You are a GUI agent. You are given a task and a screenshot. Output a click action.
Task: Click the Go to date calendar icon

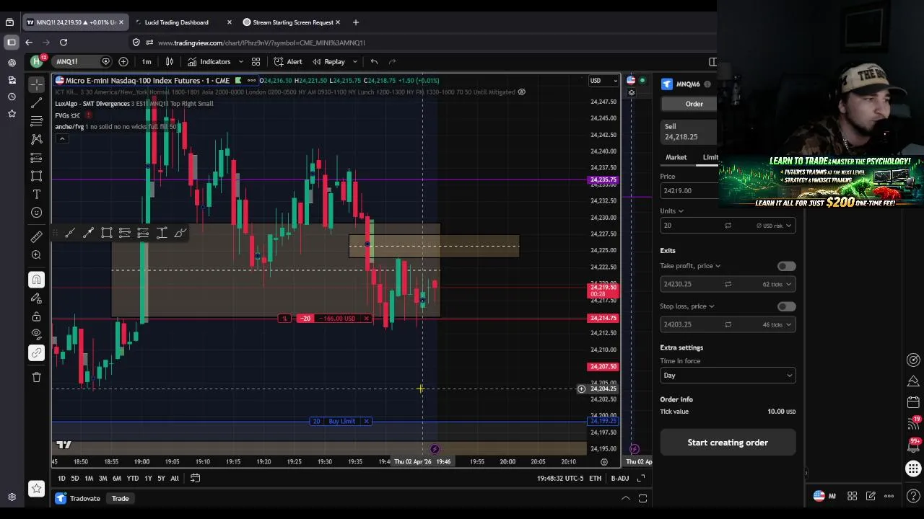coord(195,478)
